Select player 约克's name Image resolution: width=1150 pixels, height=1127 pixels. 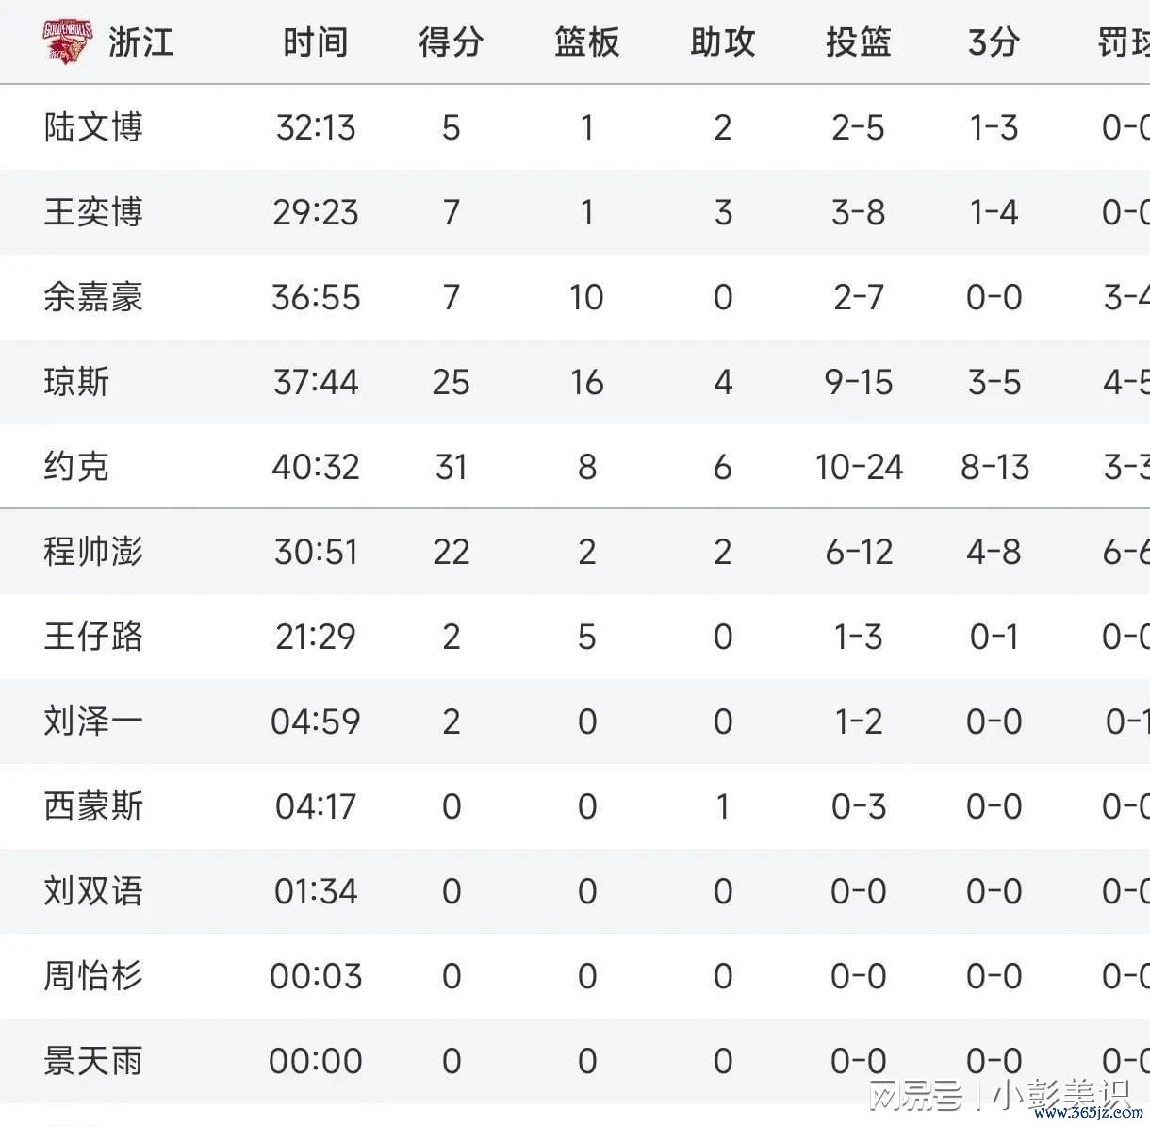(76, 467)
